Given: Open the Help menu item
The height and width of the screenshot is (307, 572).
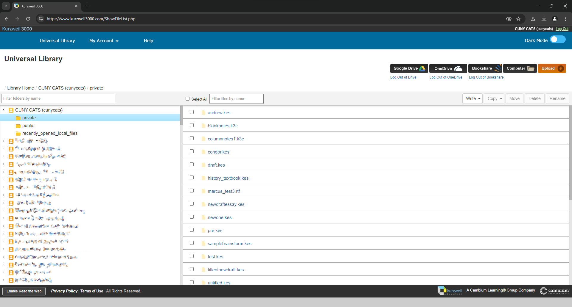Looking at the screenshot, I should [148, 41].
